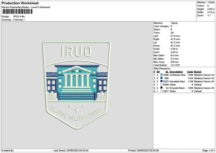216x153 pixels.
Task: Click the 'Description' column header
Action: 176,72
